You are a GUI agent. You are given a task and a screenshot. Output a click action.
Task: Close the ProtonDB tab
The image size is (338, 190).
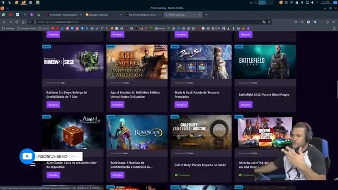(81, 15)
